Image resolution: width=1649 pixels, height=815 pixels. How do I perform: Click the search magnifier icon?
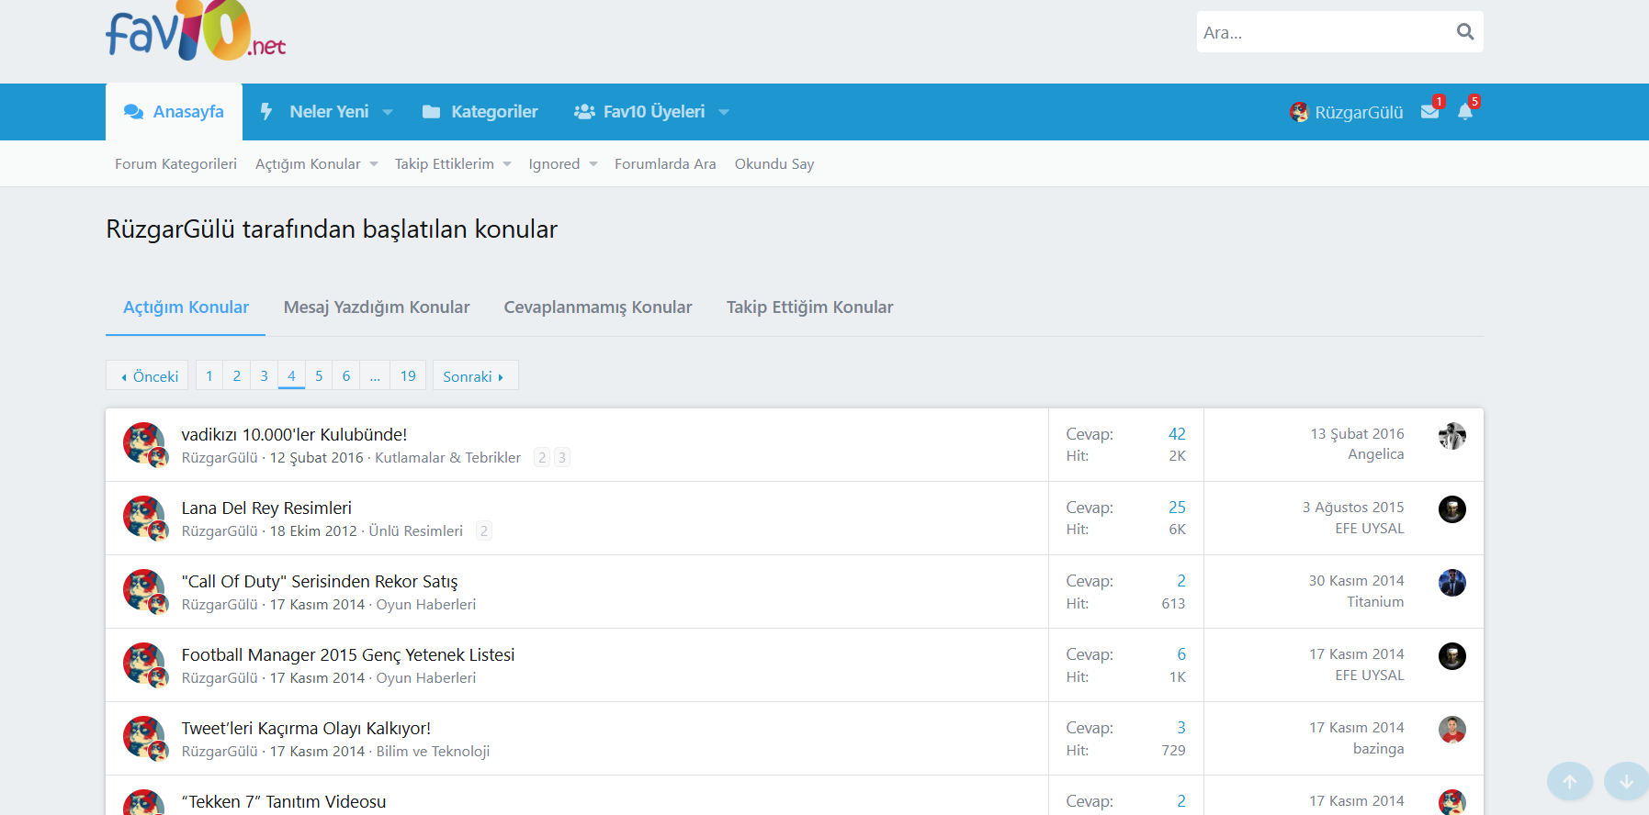1464,32
